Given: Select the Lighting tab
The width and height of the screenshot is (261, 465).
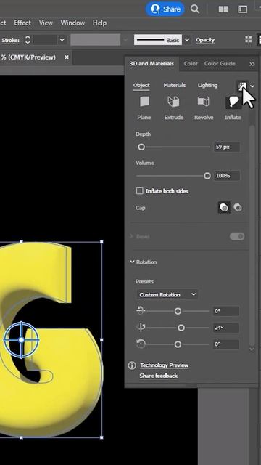Looking at the screenshot, I should pos(207,86).
